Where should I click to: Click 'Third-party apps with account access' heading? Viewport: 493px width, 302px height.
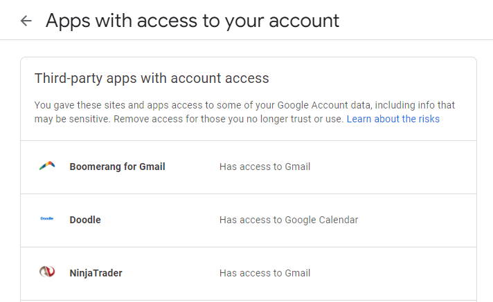(x=152, y=78)
